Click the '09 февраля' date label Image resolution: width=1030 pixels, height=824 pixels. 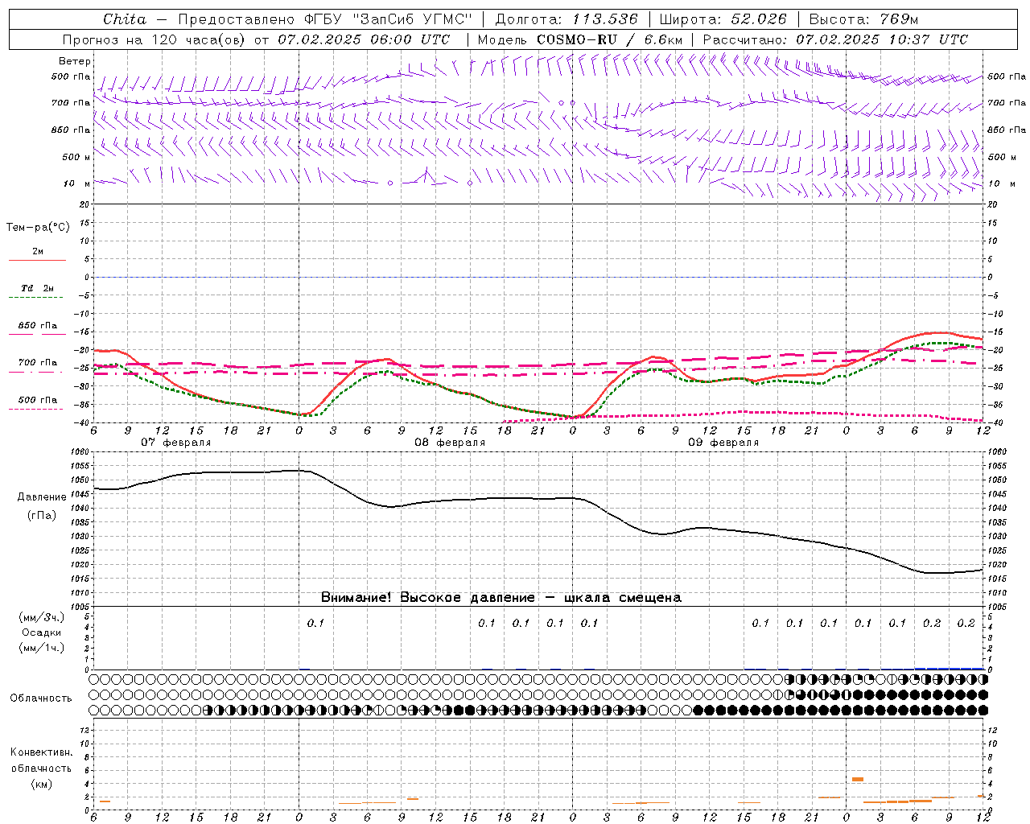pyautogui.click(x=723, y=443)
